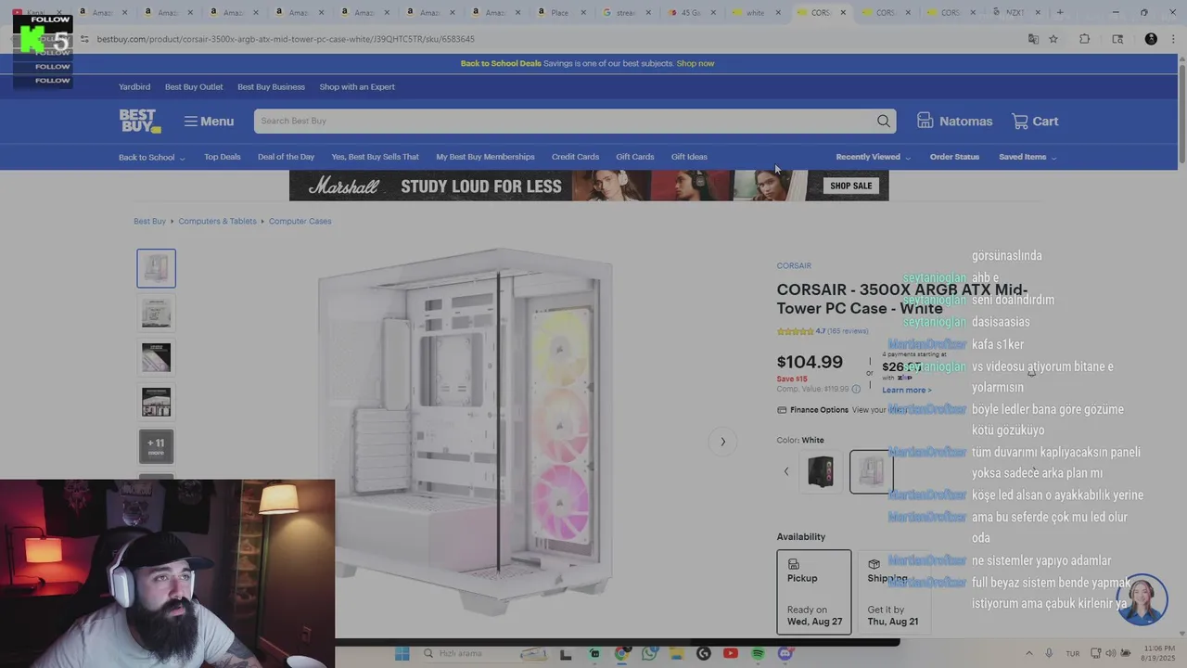Click Shop with an Expert link
The width and height of the screenshot is (1187, 668).
pos(357,87)
